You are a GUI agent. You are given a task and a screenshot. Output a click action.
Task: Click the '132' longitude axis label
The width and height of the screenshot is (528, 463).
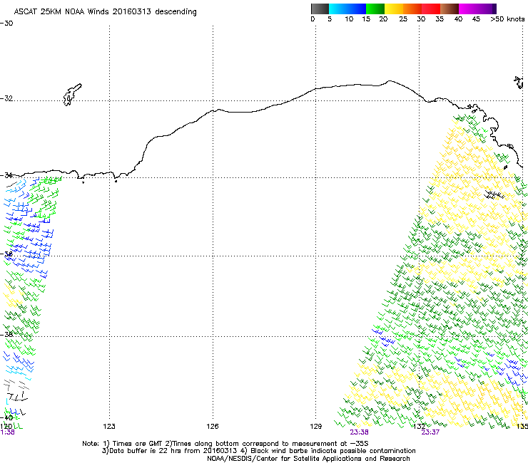(x=419, y=427)
